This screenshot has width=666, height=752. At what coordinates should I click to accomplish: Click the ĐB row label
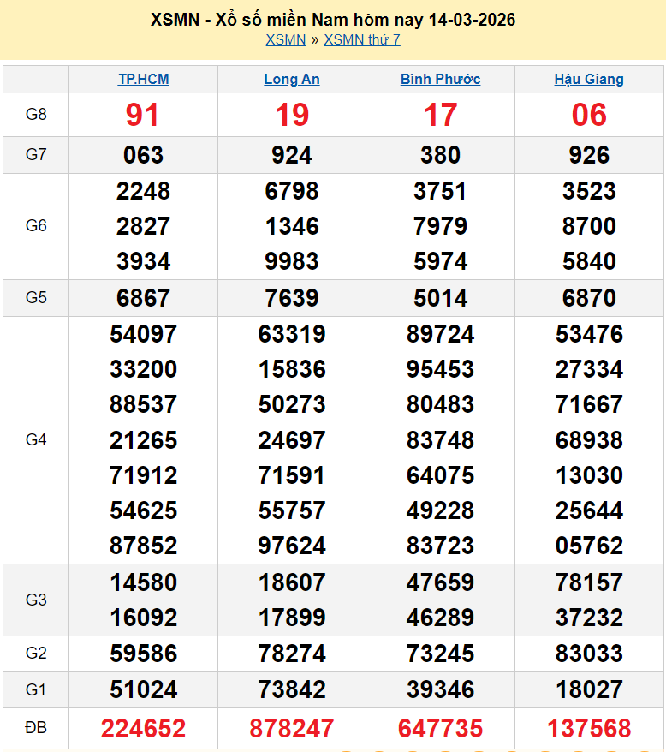(x=36, y=728)
